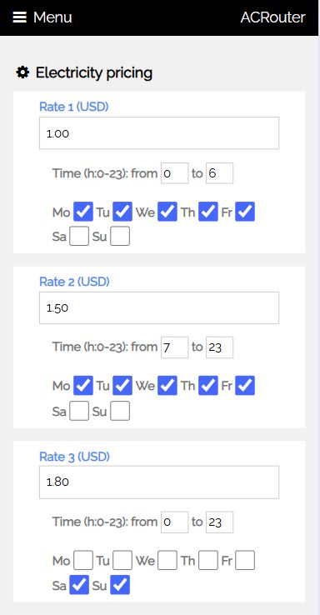Enable Saturday for Rate 1
320x615 pixels.
coord(79,237)
